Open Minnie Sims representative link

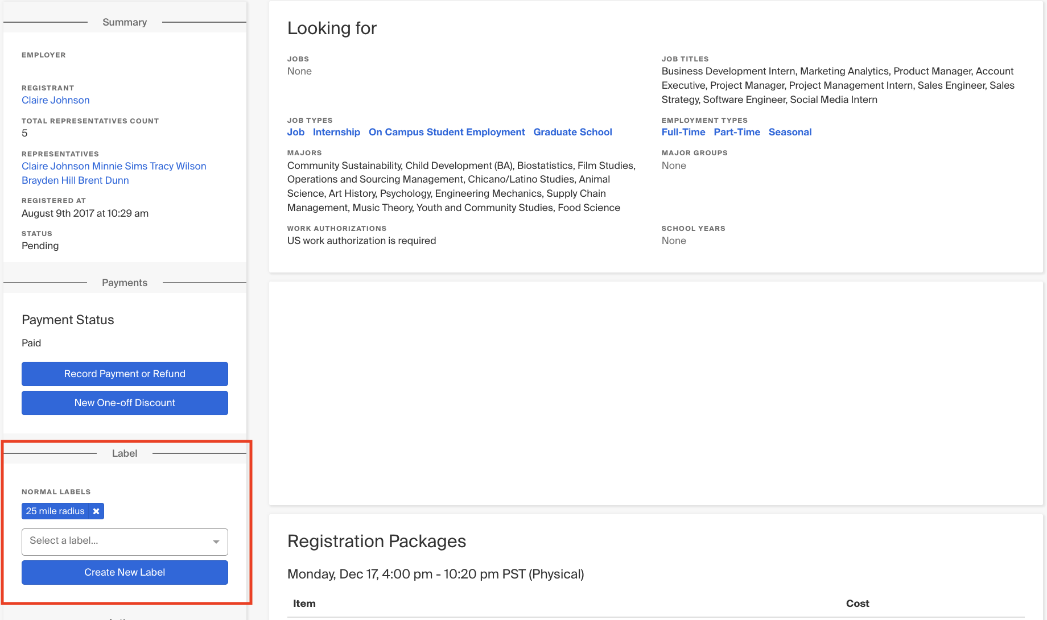pos(119,166)
